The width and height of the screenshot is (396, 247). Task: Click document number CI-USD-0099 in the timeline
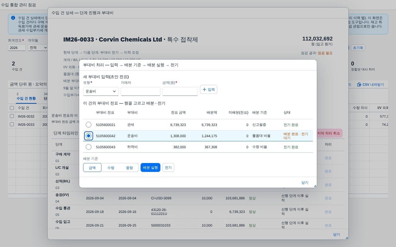point(161,198)
